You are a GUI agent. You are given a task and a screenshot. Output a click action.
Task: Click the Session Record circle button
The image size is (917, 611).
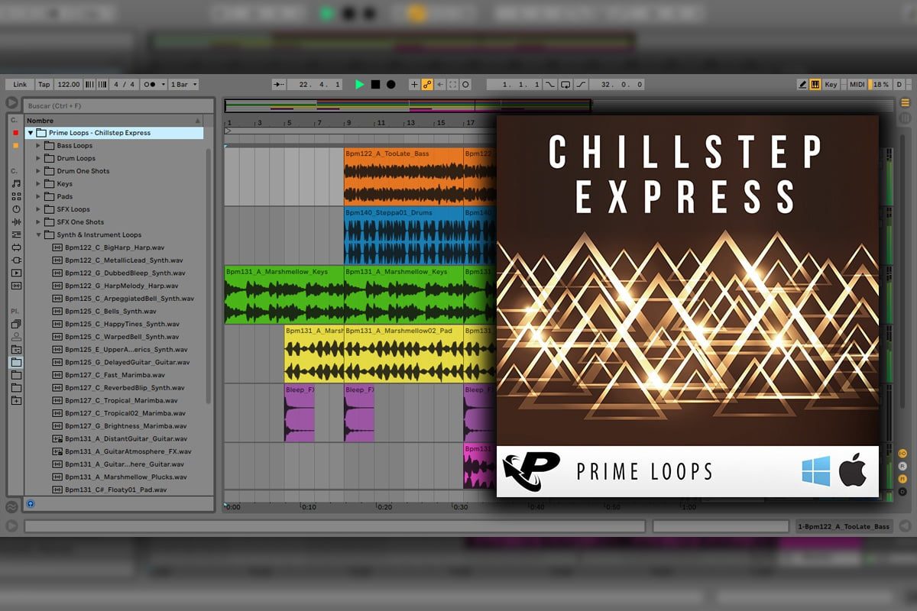[x=465, y=85]
